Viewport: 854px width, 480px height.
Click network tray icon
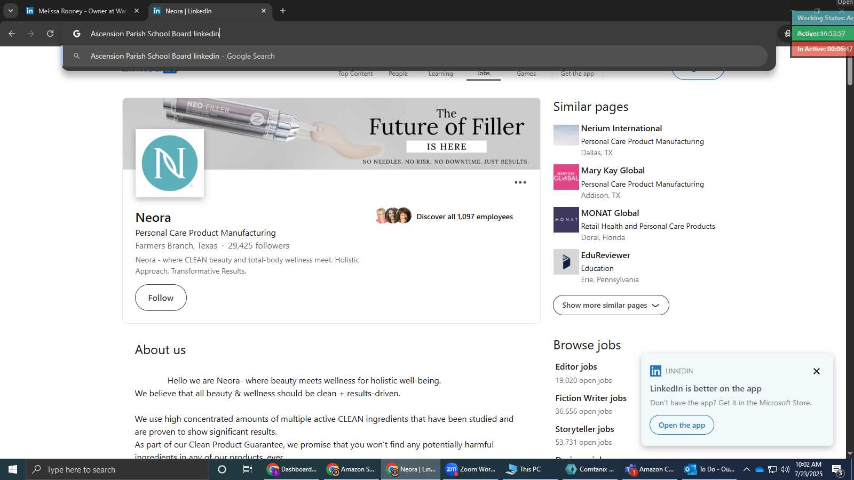click(x=772, y=469)
